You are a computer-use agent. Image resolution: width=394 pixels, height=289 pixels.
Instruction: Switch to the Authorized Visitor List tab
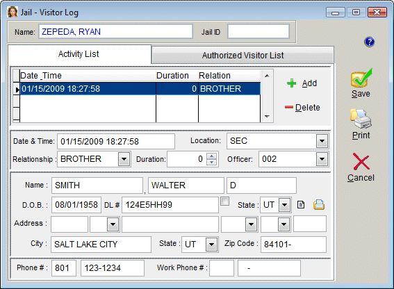[243, 55]
